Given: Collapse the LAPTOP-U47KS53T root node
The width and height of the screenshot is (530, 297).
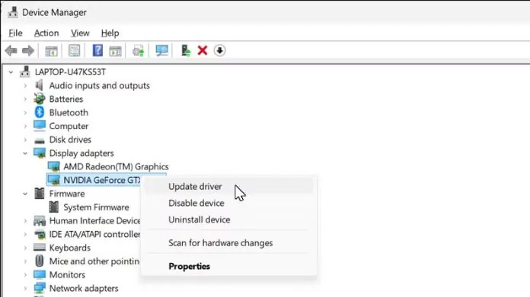Looking at the screenshot, I should 11,72.
